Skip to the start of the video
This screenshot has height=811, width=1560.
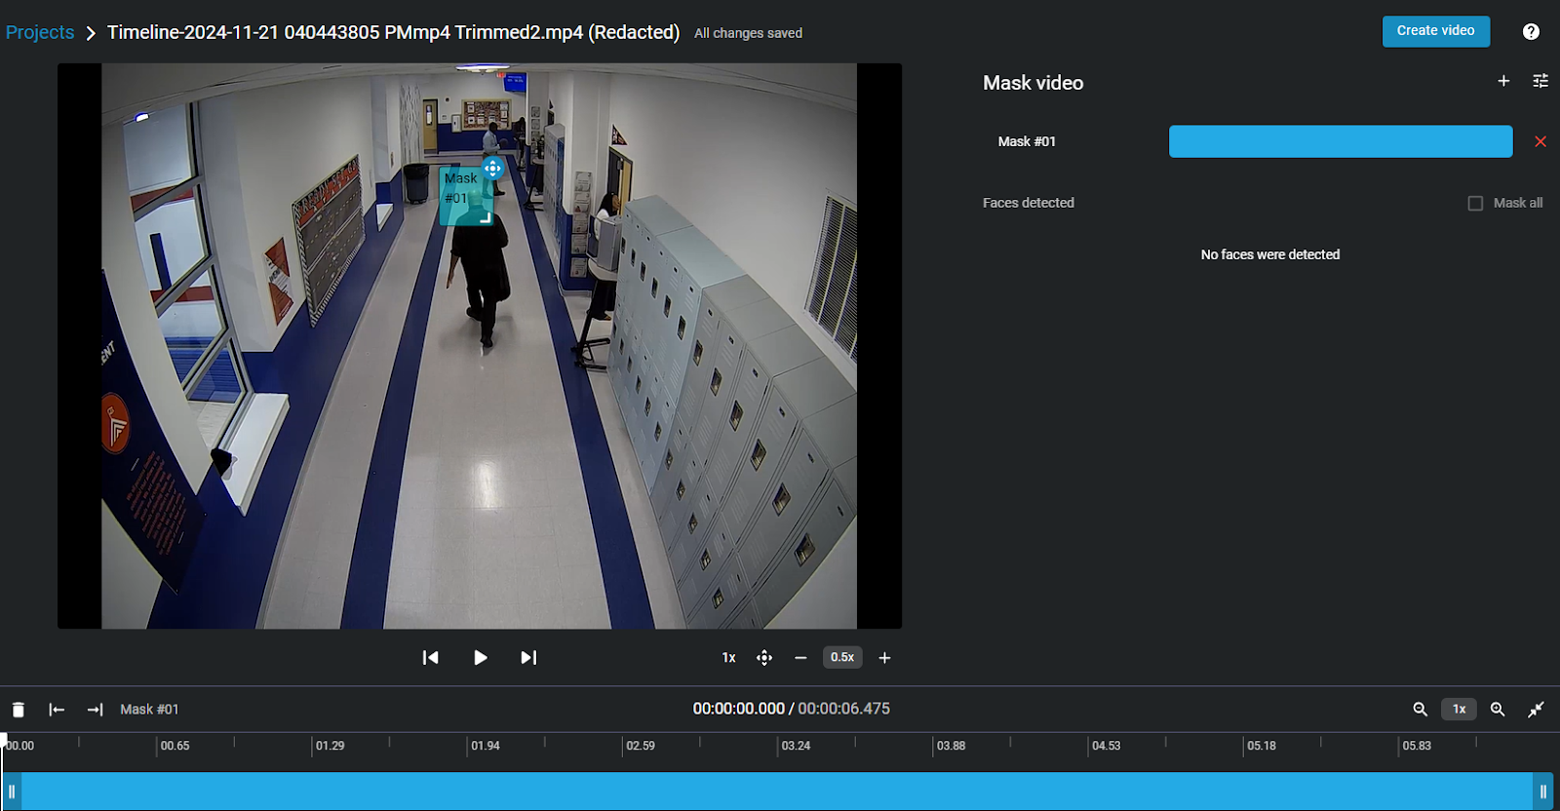(x=430, y=658)
